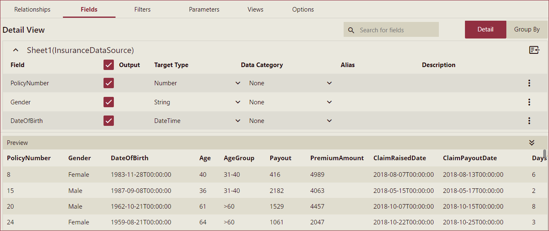
Task: Click the date 2018-10-25T00:00:00 in Preview
Action: pos(473,222)
